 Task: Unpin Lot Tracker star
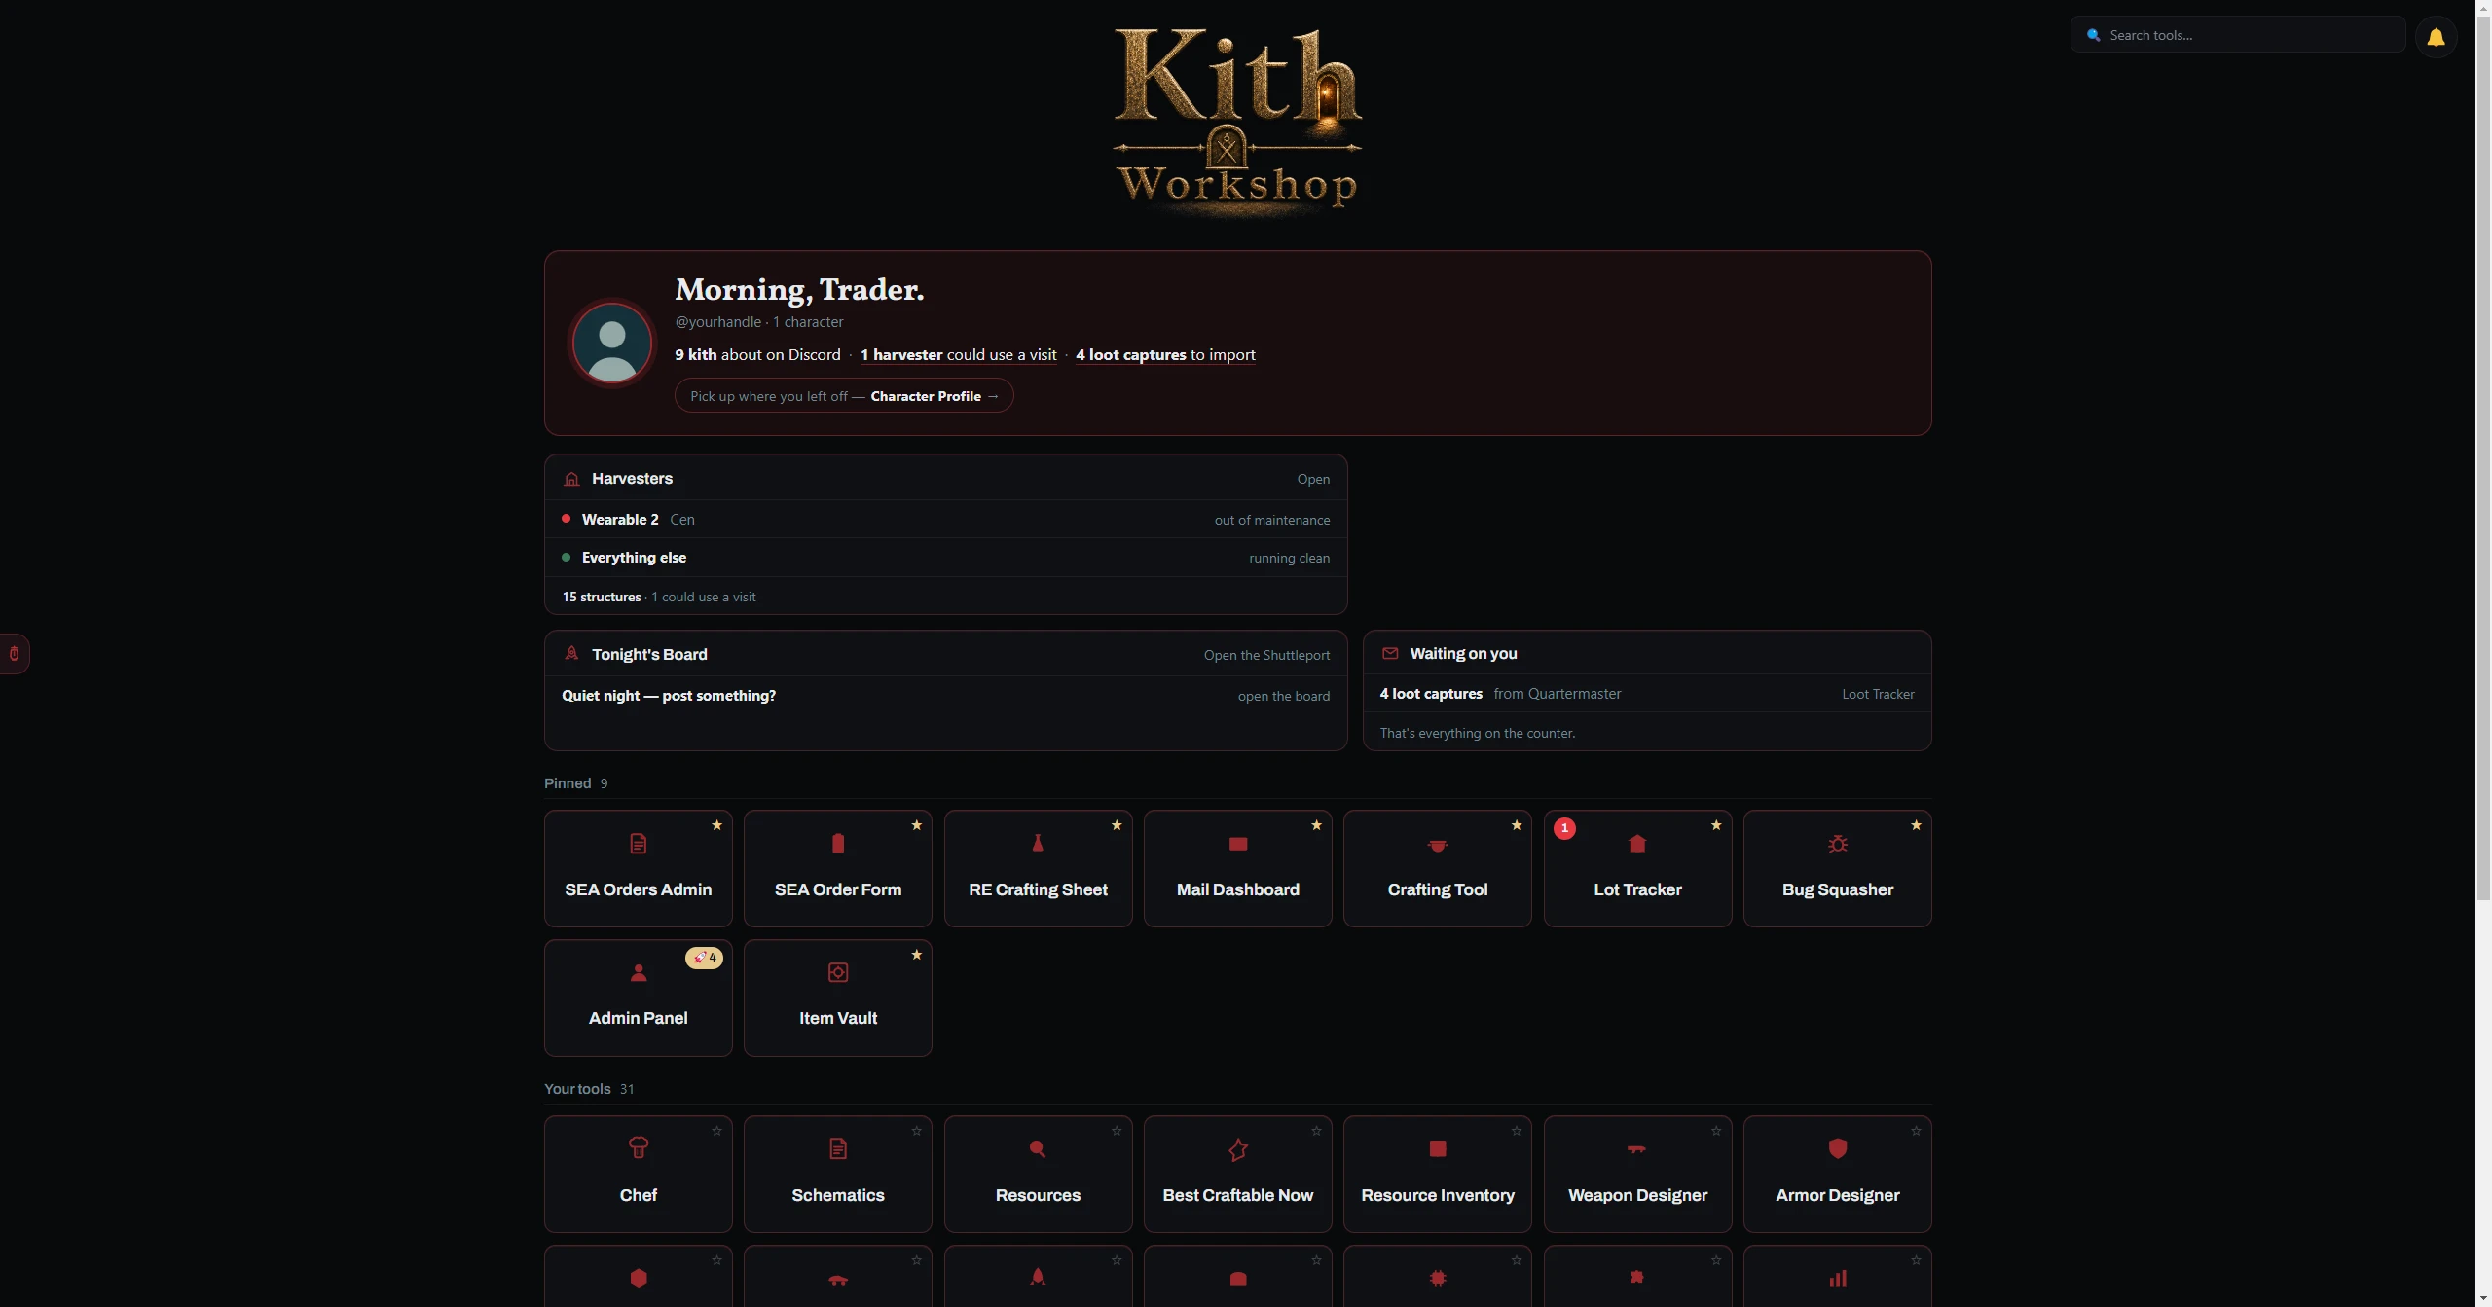[1716, 825]
